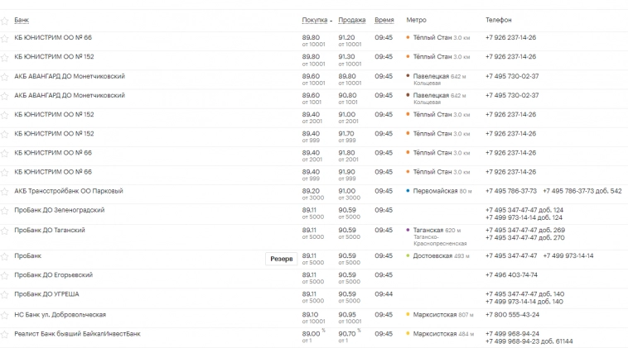Favorite ЮНИСТРИМ № 152 row selling at 91.30

tap(4, 58)
